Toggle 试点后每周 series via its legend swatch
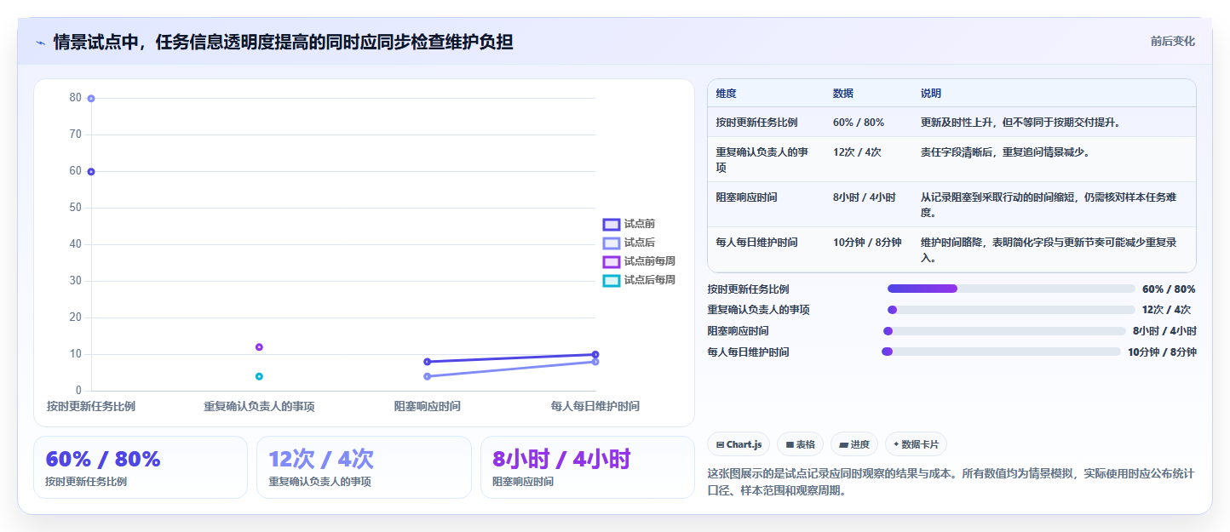This screenshot has height=532, width=1230. click(612, 280)
